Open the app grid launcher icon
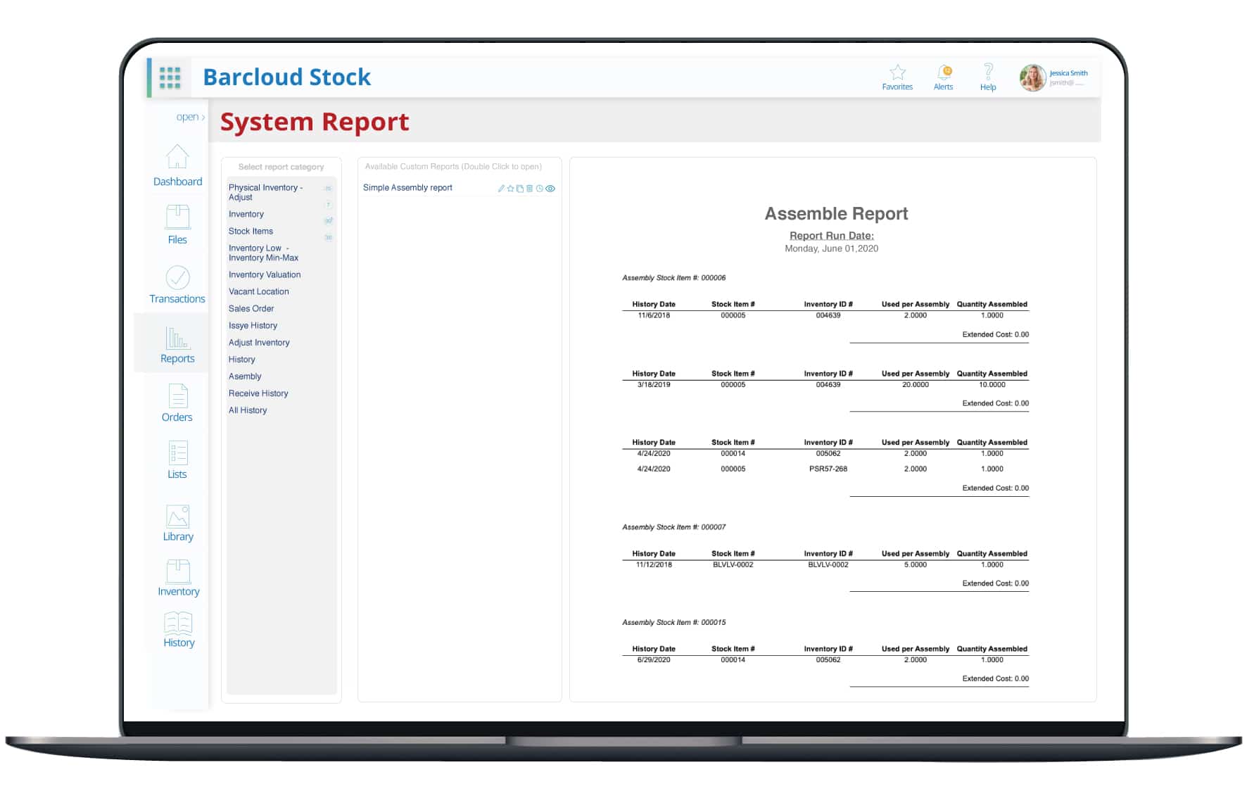 [x=170, y=77]
